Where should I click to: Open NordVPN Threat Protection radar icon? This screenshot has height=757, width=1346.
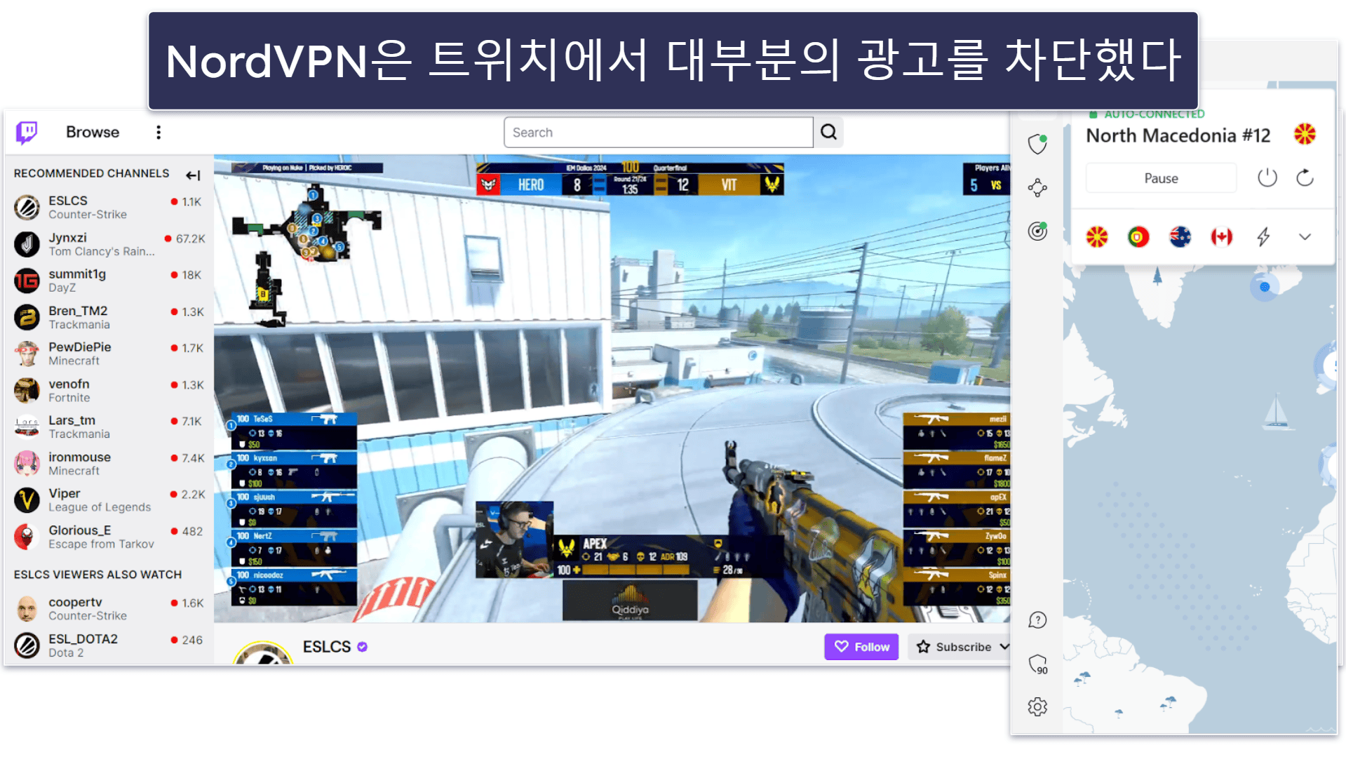[x=1037, y=231]
